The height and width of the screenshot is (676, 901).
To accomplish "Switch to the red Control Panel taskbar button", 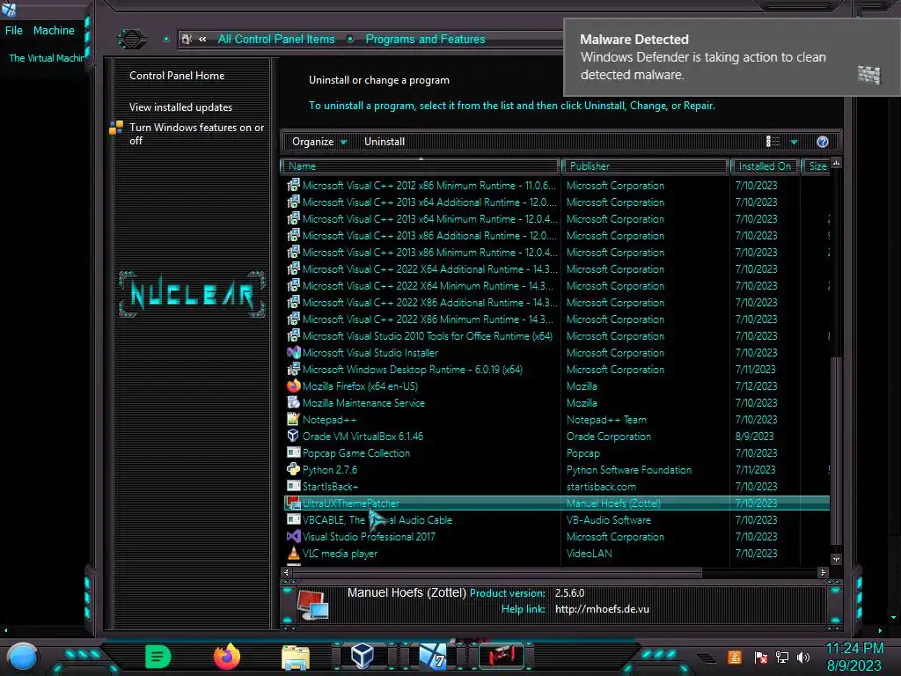I will (x=502, y=656).
